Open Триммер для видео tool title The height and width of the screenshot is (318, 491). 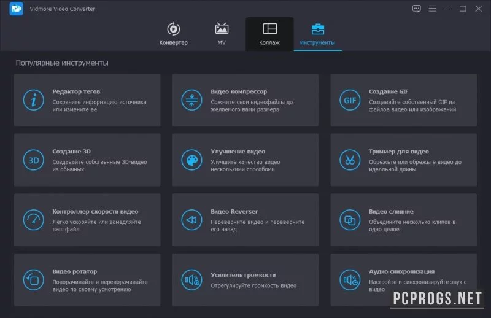pyautogui.click(x=398, y=151)
